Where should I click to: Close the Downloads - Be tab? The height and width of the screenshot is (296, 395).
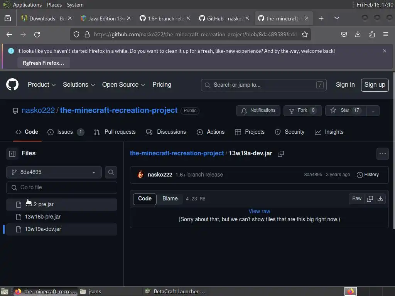click(70, 18)
